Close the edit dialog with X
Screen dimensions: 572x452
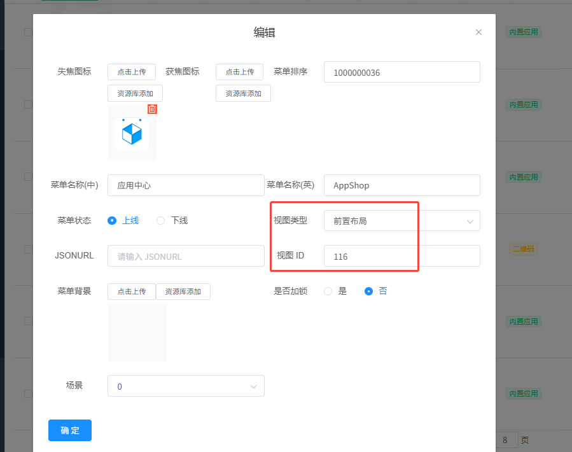point(478,32)
